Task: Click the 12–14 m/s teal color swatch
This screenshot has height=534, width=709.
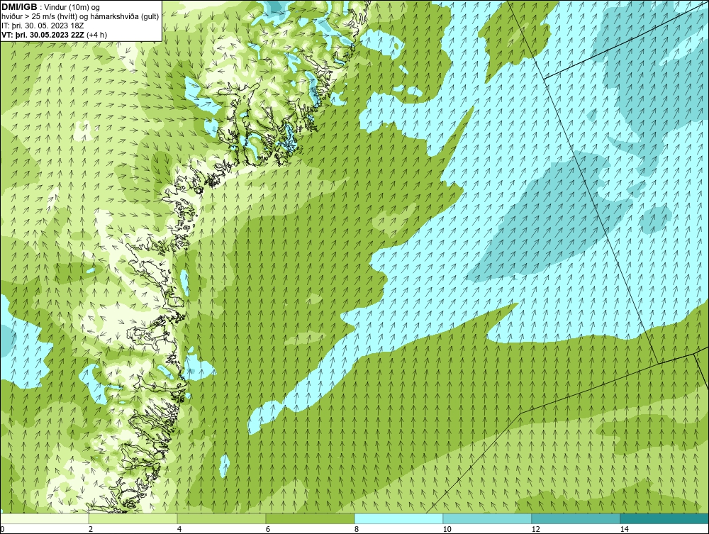Action: (576, 518)
